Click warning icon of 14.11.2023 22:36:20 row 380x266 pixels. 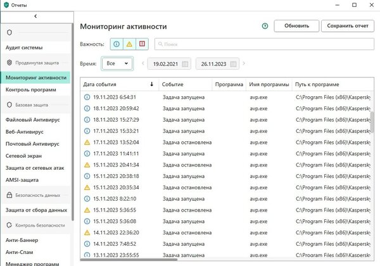(x=87, y=232)
